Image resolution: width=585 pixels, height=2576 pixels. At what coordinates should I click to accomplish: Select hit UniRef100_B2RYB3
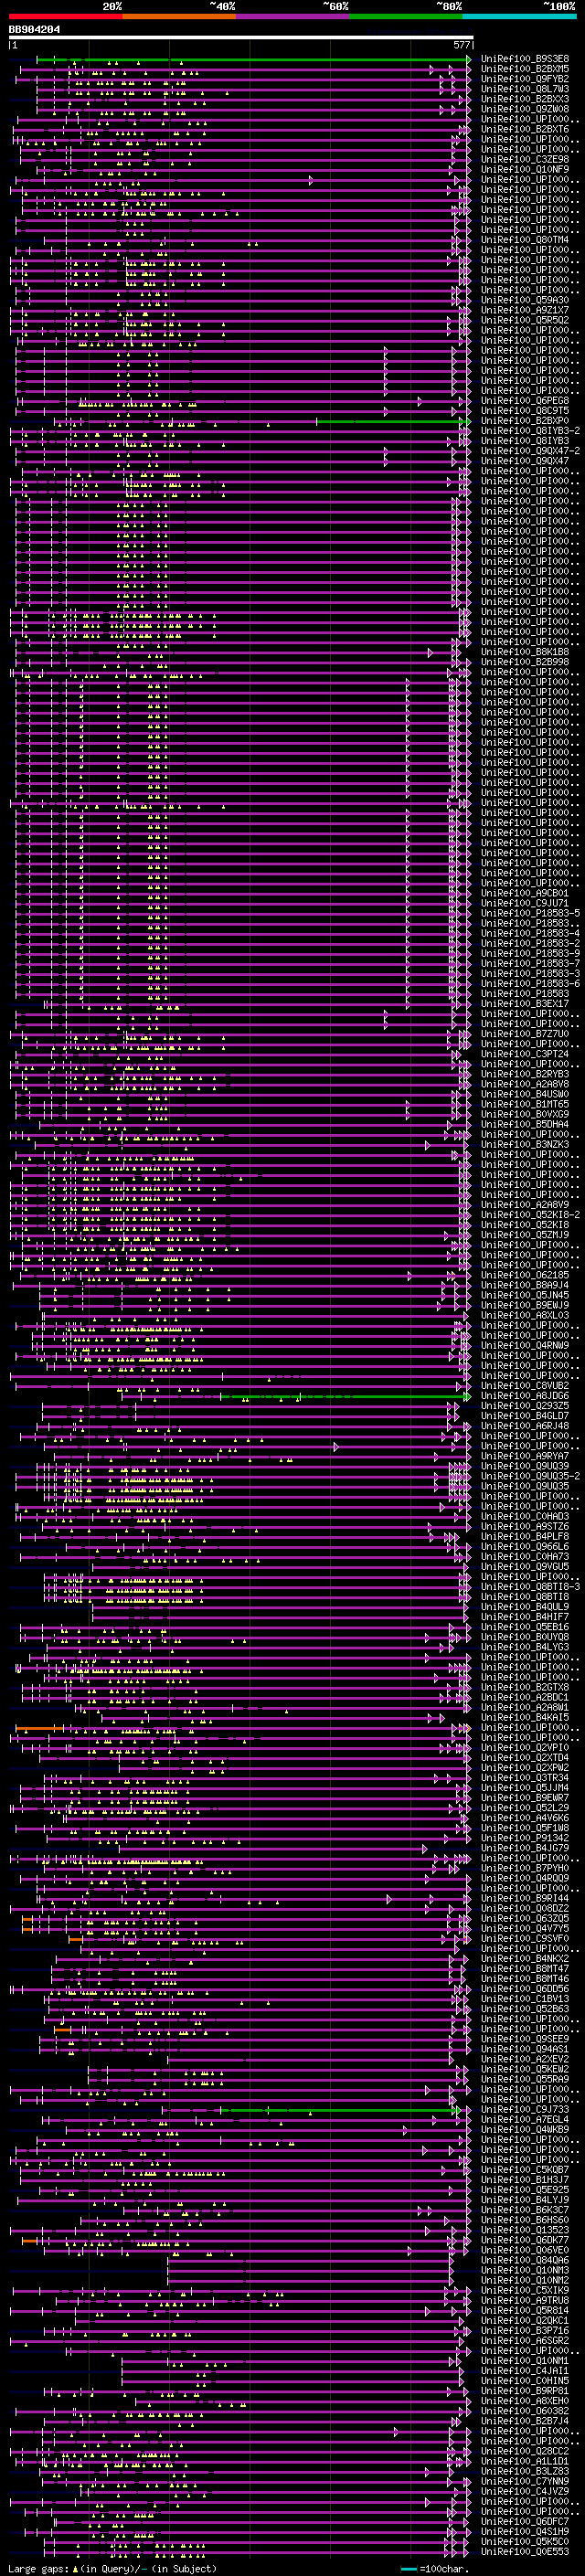pyautogui.click(x=525, y=1074)
